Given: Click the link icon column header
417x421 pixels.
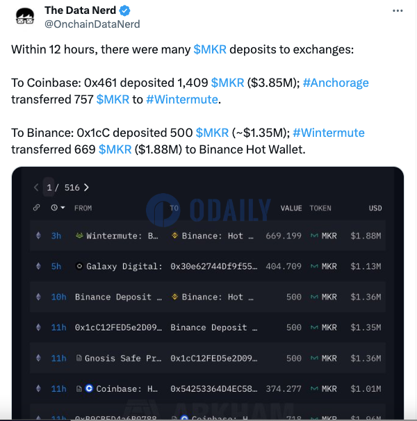Looking at the screenshot, I should coord(37,208).
